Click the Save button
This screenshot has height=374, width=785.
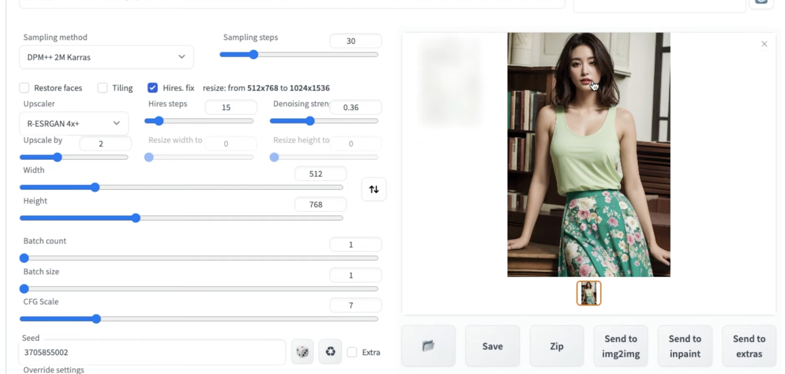(493, 346)
